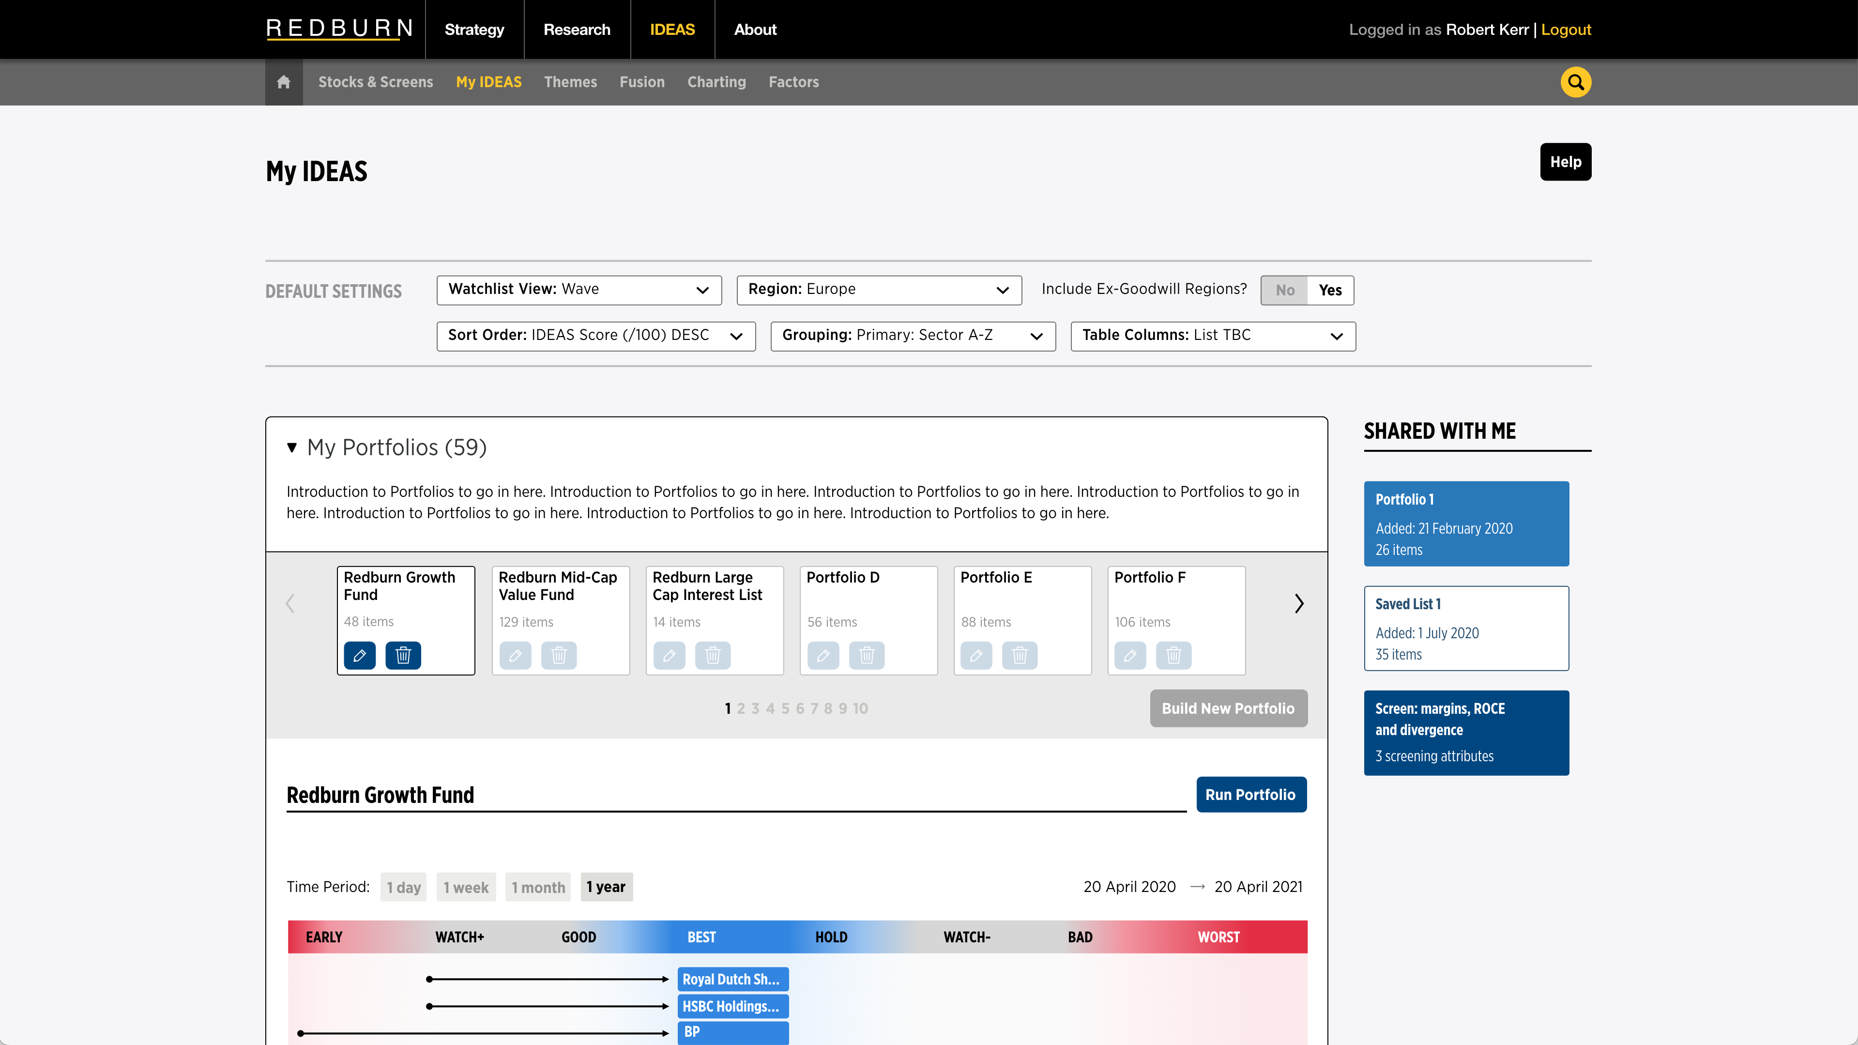
Task: Open Screen: margins, ROCE and divergence card
Action: pos(1466,733)
